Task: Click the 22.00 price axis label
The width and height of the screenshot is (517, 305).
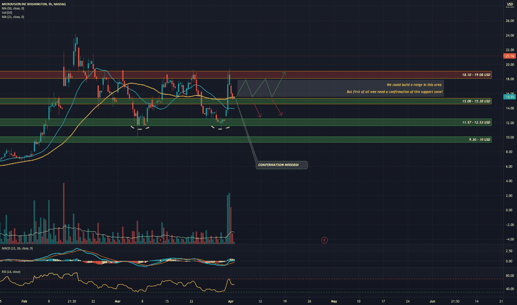Action: [510, 50]
